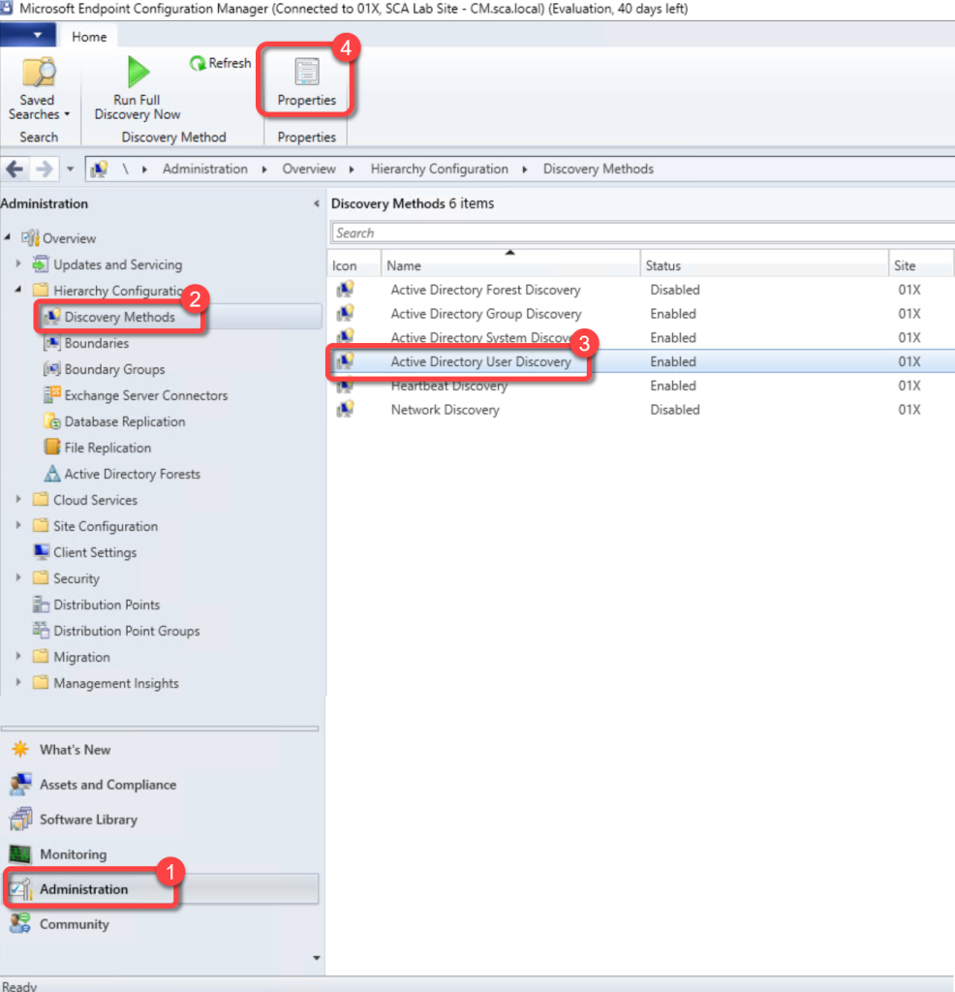
Task: Click the Database Replication icon
Action: pyautogui.click(x=52, y=422)
